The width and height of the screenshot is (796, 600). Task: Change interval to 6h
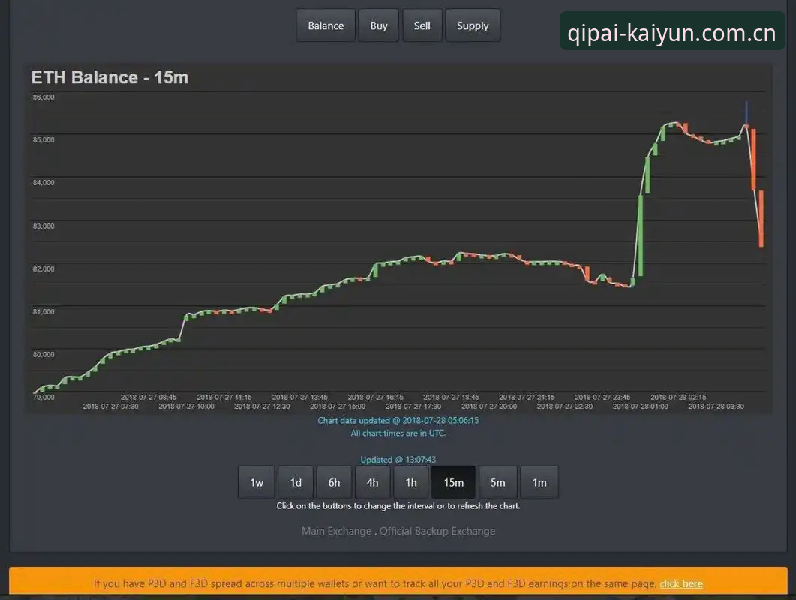[334, 482]
